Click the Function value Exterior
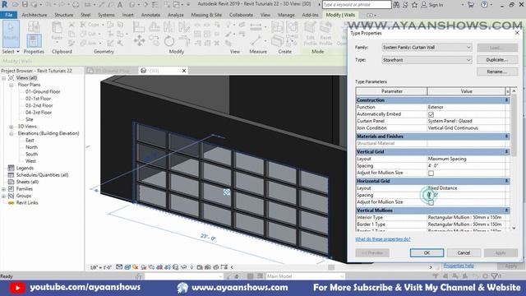The height and width of the screenshot is (296, 526). click(466, 107)
